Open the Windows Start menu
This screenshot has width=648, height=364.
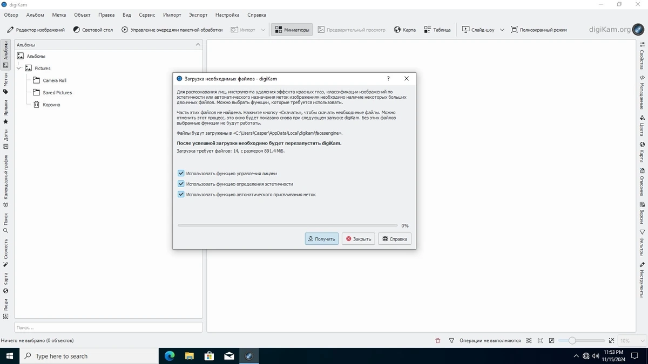[x=10, y=356]
